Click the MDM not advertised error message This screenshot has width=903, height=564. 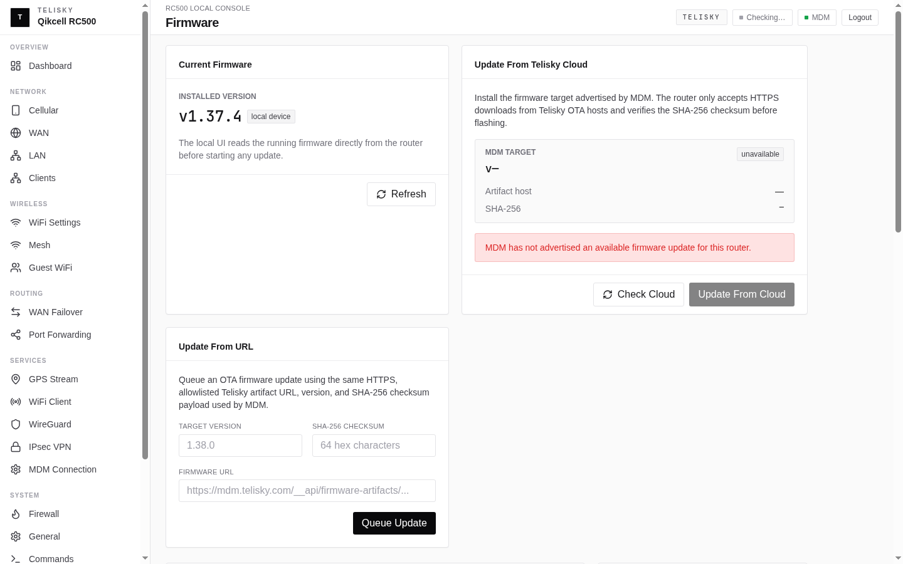pos(635,248)
